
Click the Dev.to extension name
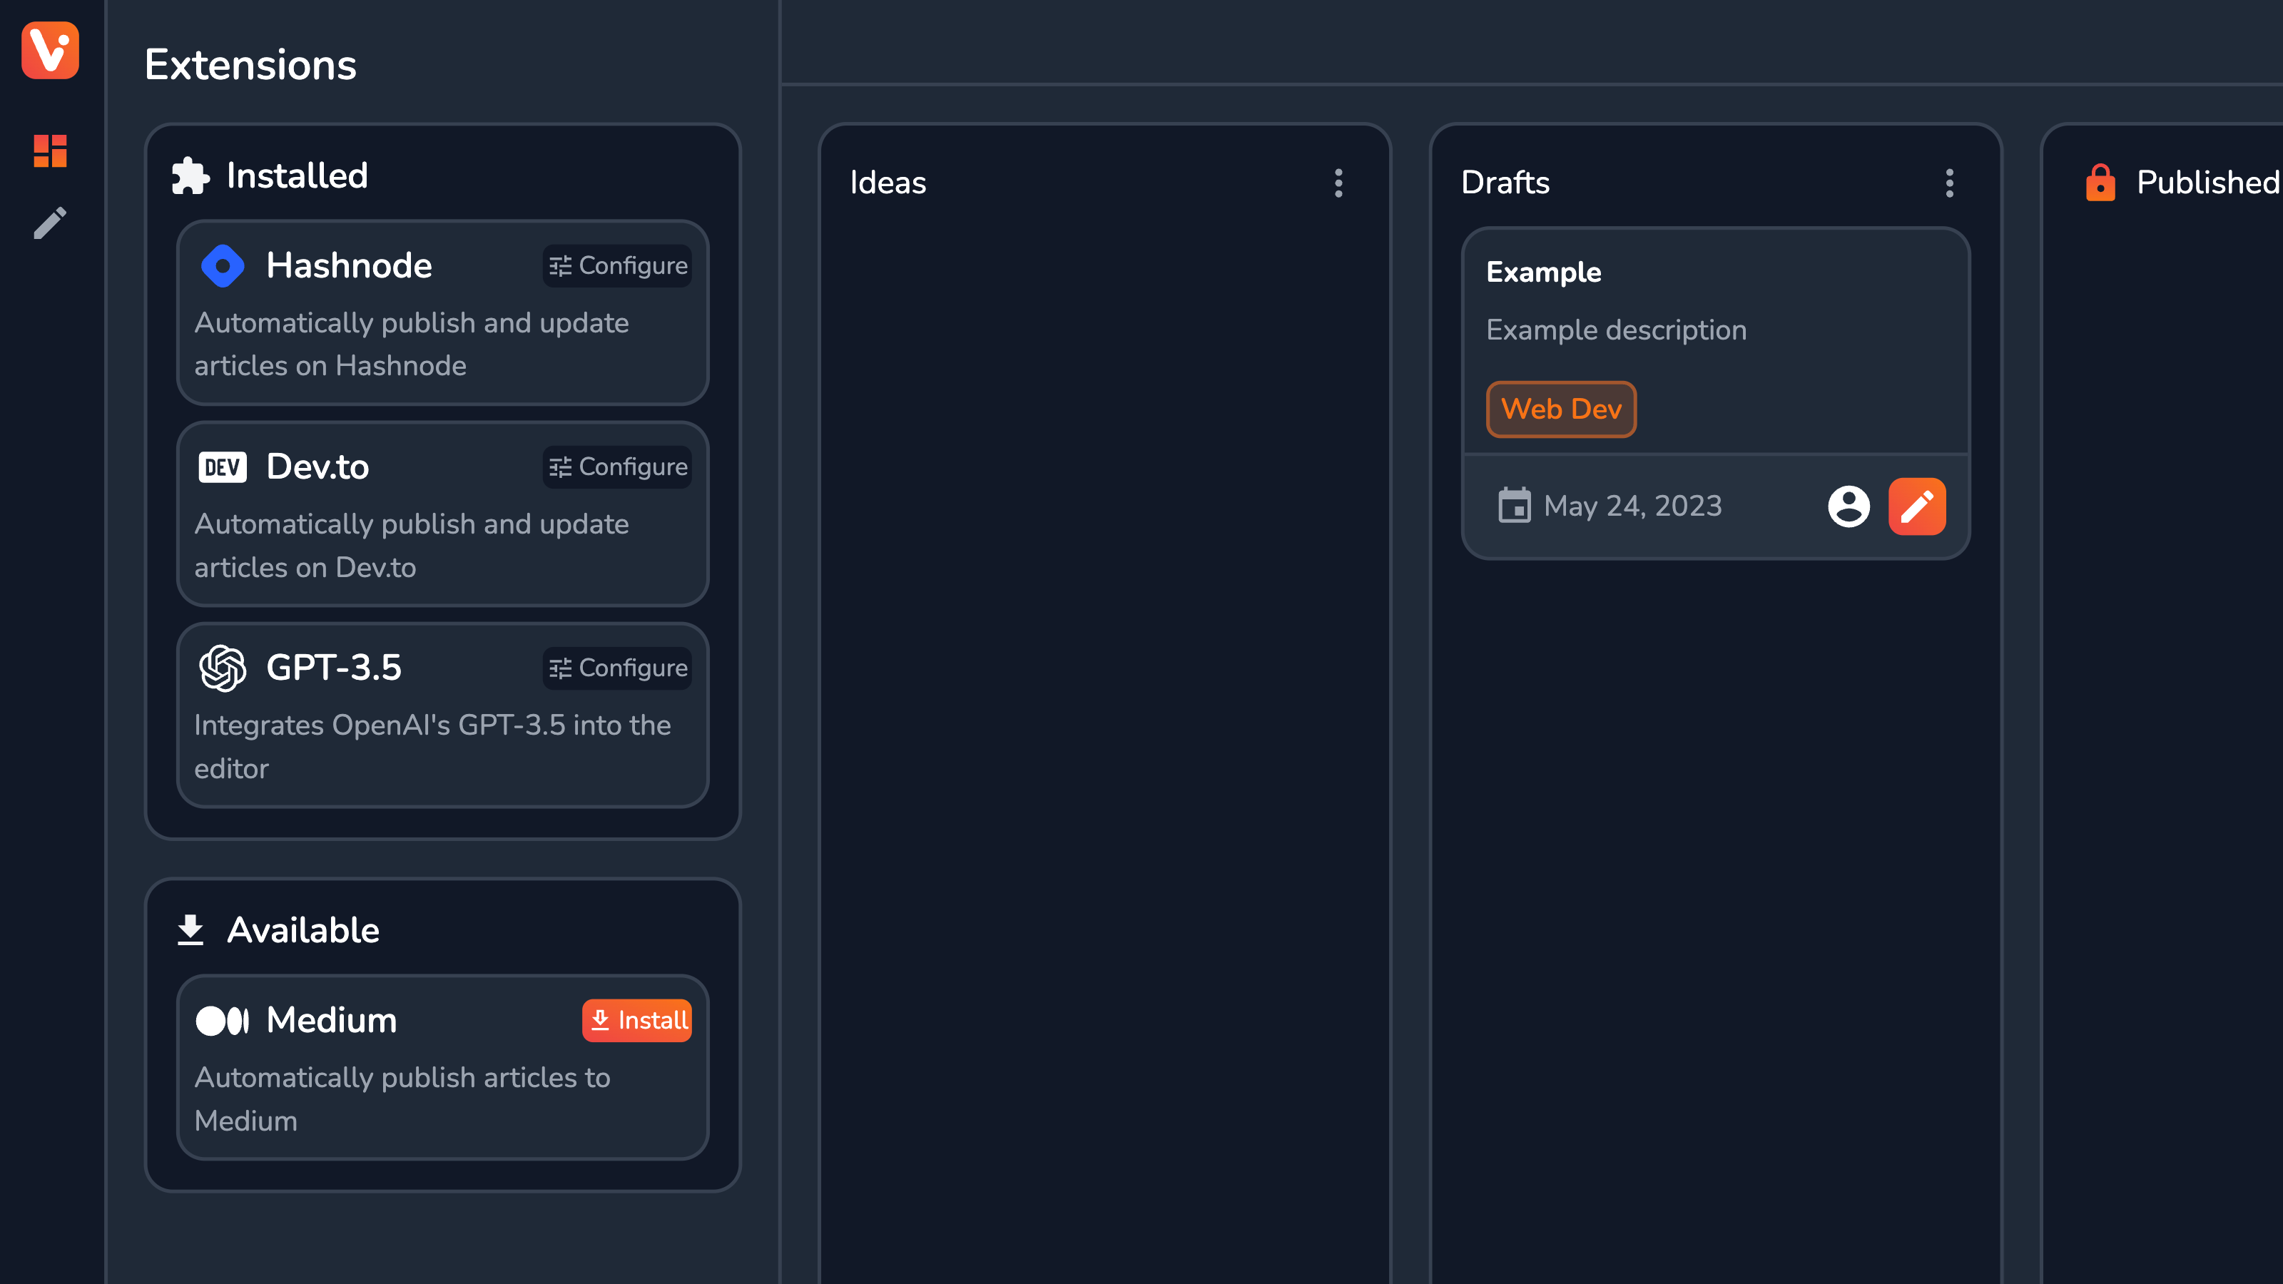(x=317, y=467)
